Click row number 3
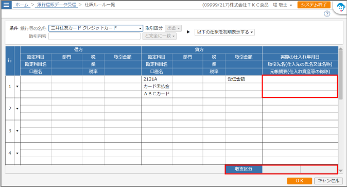347x187 pixels. click(10, 131)
